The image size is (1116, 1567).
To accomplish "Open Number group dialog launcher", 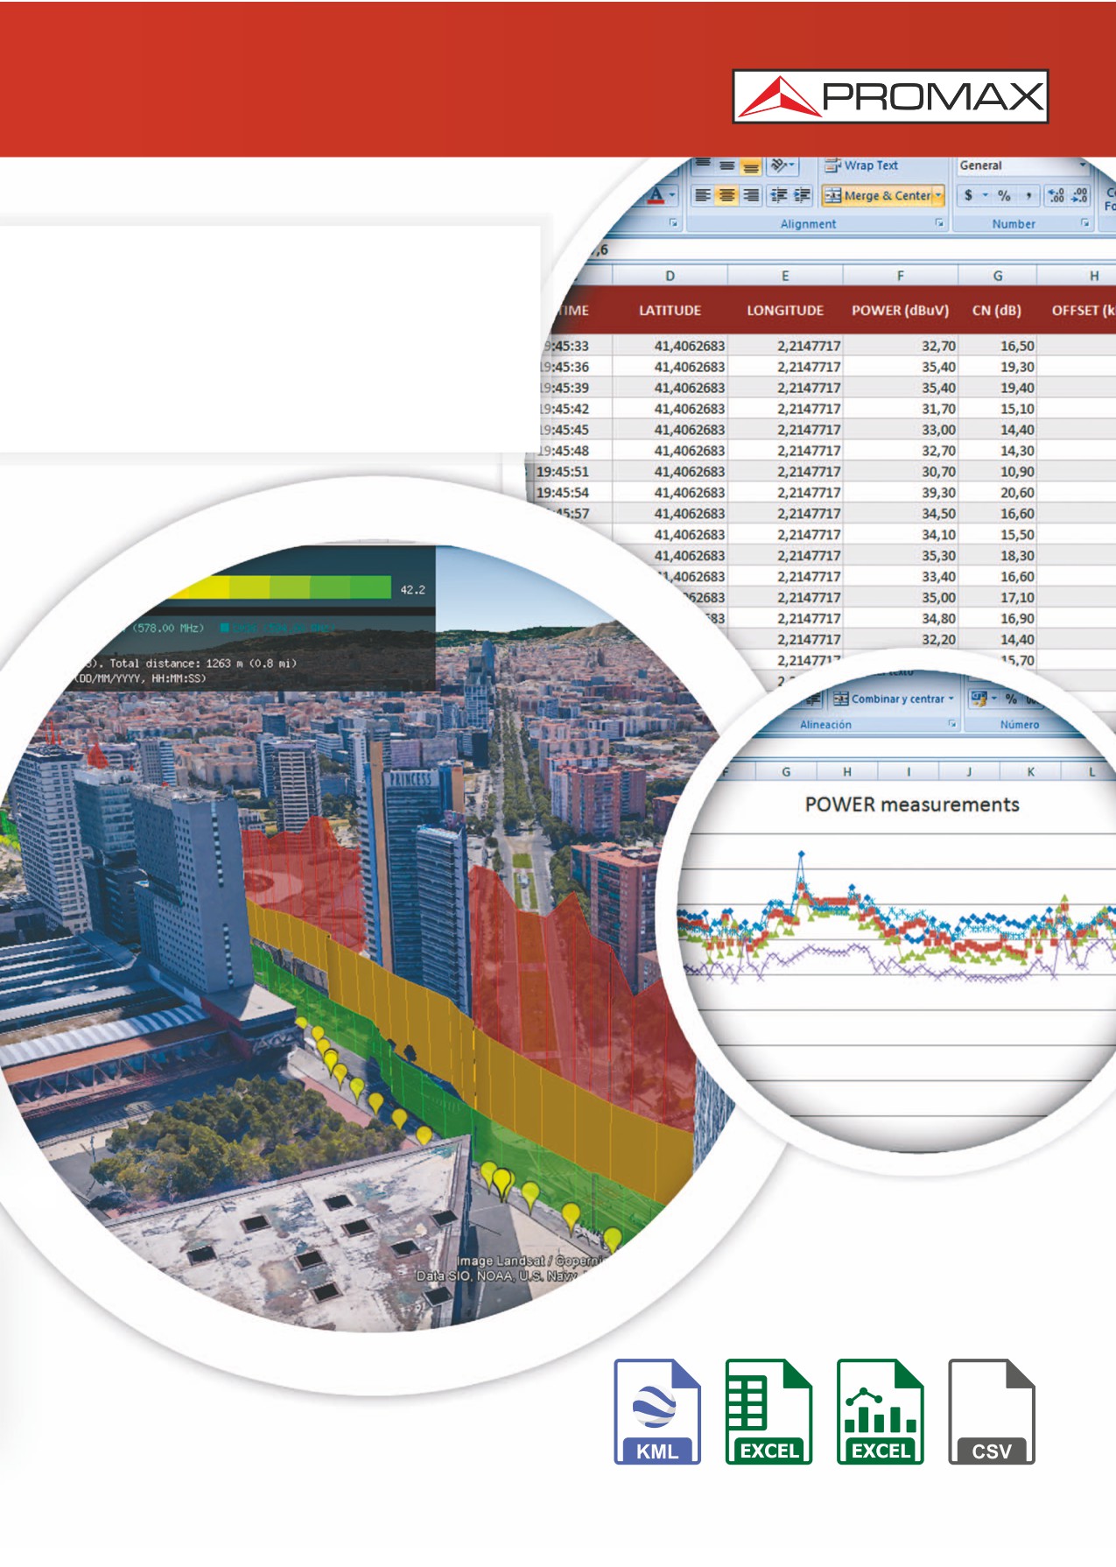I will click(x=1084, y=223).
